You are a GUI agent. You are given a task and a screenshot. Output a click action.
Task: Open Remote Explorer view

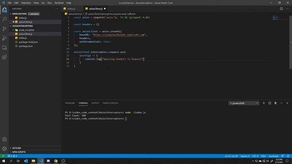pyautogui.click(x=4, y=47)
